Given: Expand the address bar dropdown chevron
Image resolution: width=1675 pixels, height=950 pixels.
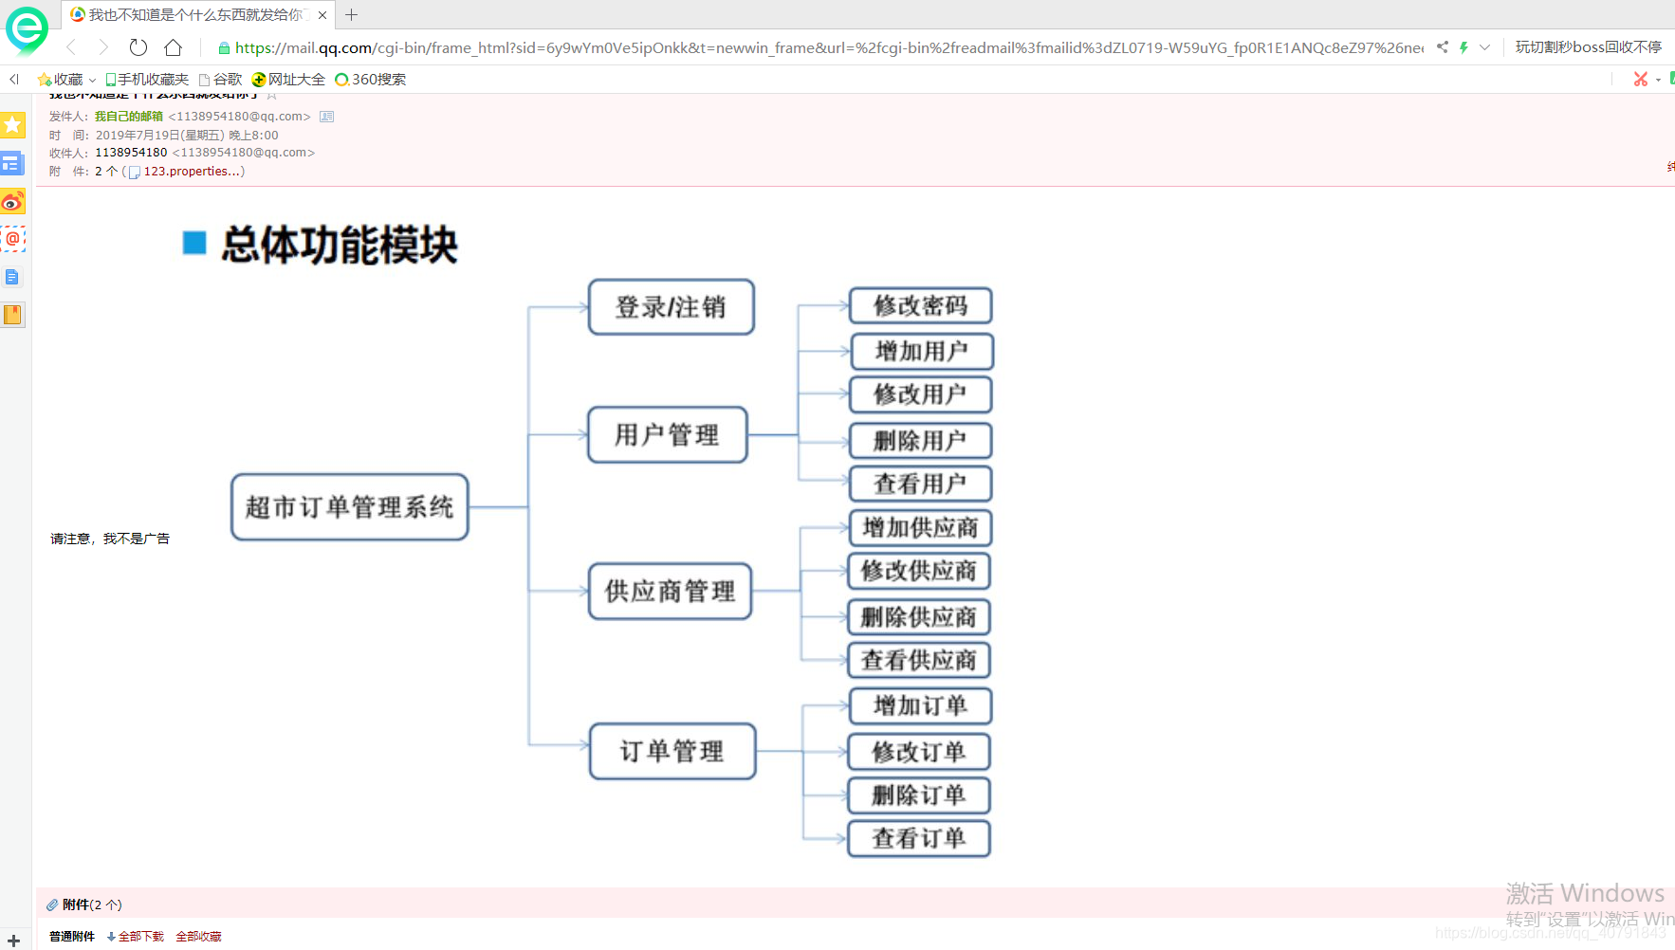Looking at the screenshot, I should click(1484, 47).
